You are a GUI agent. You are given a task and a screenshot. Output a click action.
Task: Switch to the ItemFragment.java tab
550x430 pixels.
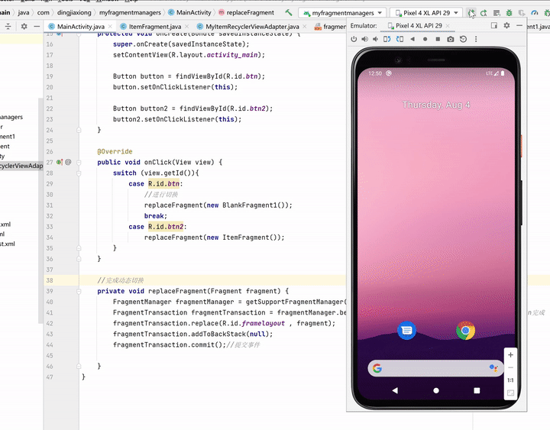[155, 26]
